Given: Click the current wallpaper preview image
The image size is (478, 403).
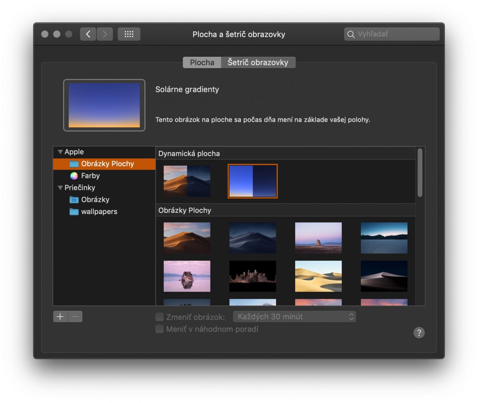Looking at the screenshot, I should click(104, 105).
